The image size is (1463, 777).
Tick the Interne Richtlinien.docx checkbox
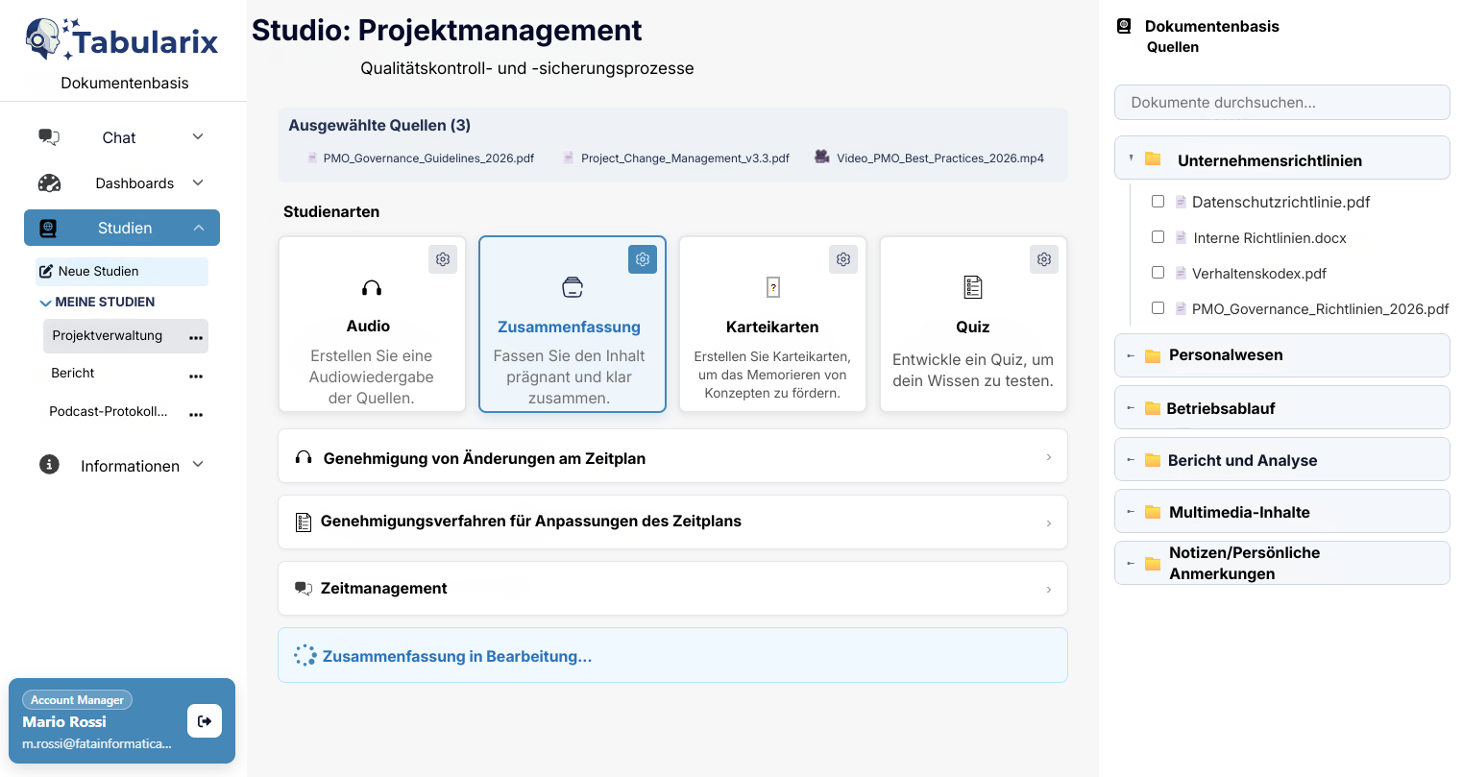click(1158, 237)
